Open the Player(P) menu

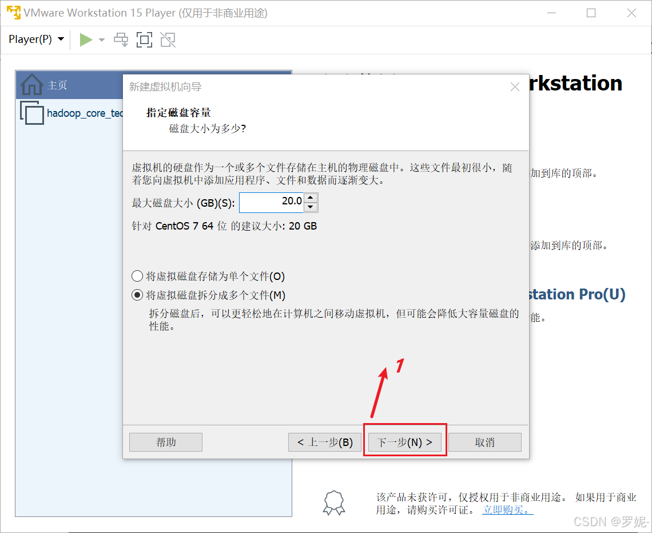point(36,40)
